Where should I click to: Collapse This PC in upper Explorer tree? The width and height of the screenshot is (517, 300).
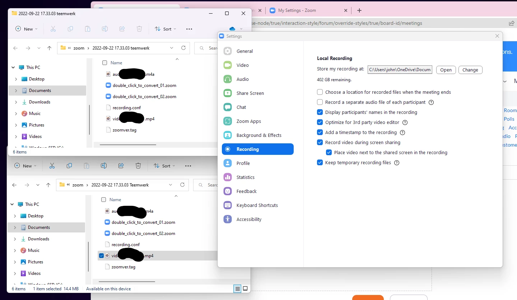coord(13,68)
